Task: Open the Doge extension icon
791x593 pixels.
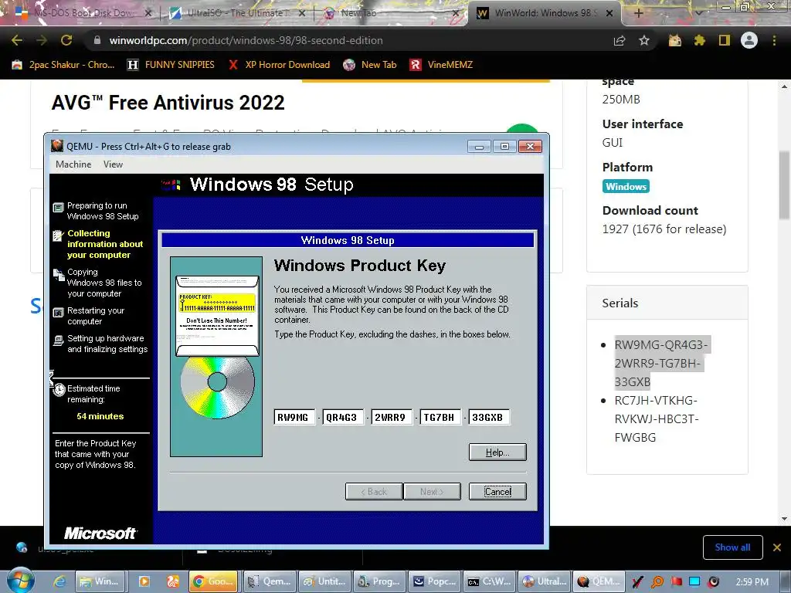Action: coord(675,40)
